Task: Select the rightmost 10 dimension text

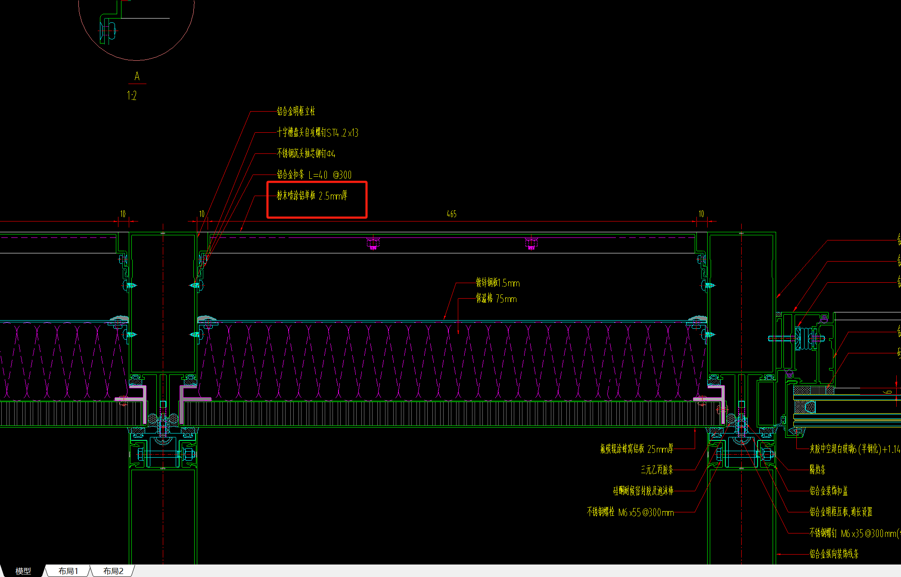Action: pyautogui.click(x=701, y=214)
